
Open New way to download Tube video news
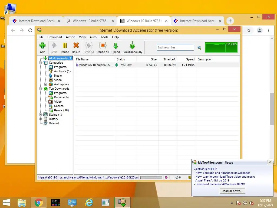tap(225, 177)
